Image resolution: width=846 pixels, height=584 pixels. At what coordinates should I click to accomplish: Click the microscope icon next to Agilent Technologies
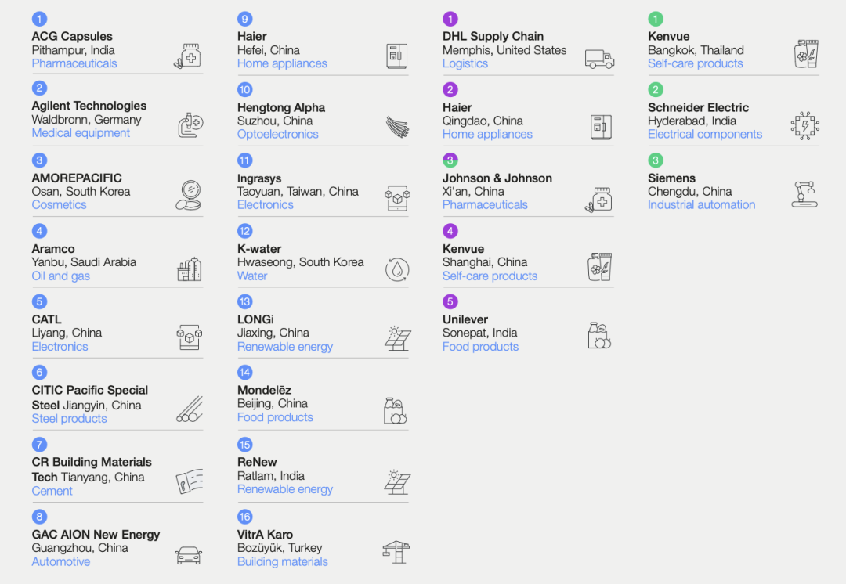tap(190, 125)
